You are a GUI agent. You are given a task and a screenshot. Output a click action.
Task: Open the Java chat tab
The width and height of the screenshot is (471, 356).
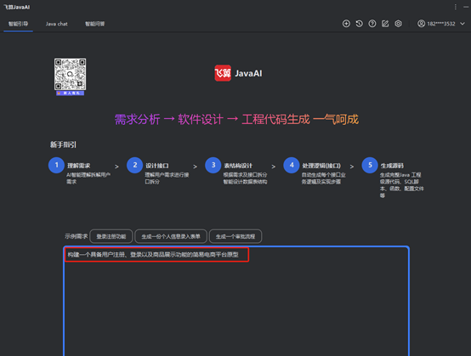[56, 24]
